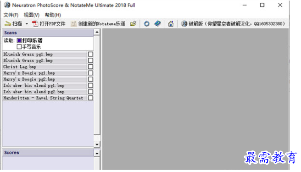Check box for Blueish Grass pg1.bmp
The image size is (301, 172).
pos(90,54)
